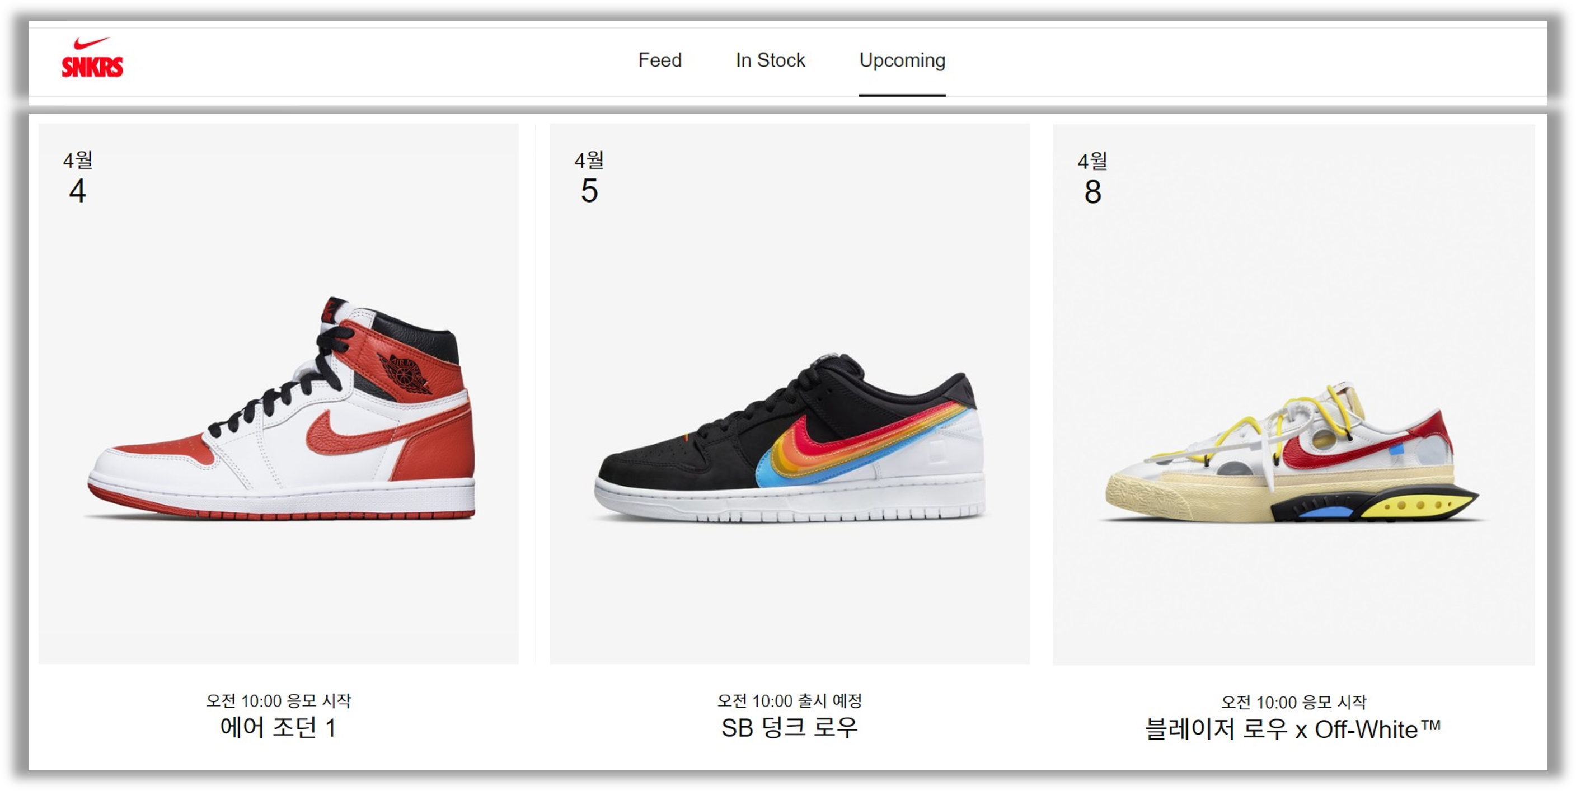This screenshot has height=791, width=1576.
Task: Click 오전 10:00 응모 시작 under Air Jordan 1
Action: (x=278, y=700)
